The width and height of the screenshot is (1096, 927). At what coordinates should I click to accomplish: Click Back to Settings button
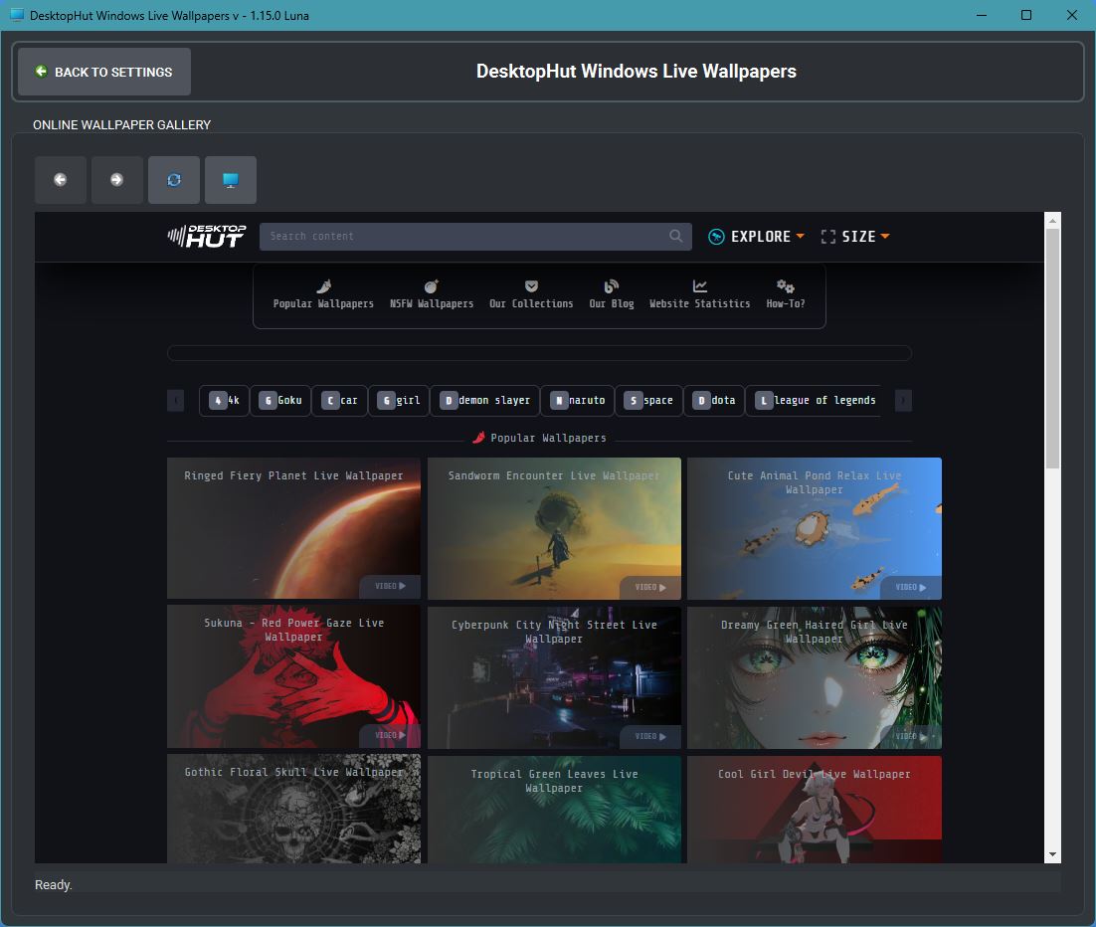tap(104, 72)
